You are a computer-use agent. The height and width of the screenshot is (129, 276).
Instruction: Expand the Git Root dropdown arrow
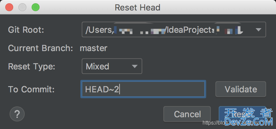pyautogui.click(x=259, y=29)
